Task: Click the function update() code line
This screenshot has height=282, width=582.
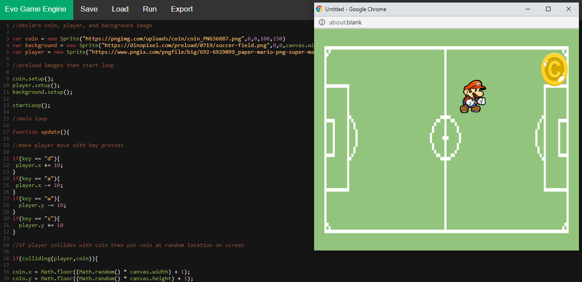Action: [x=41, y=132]
